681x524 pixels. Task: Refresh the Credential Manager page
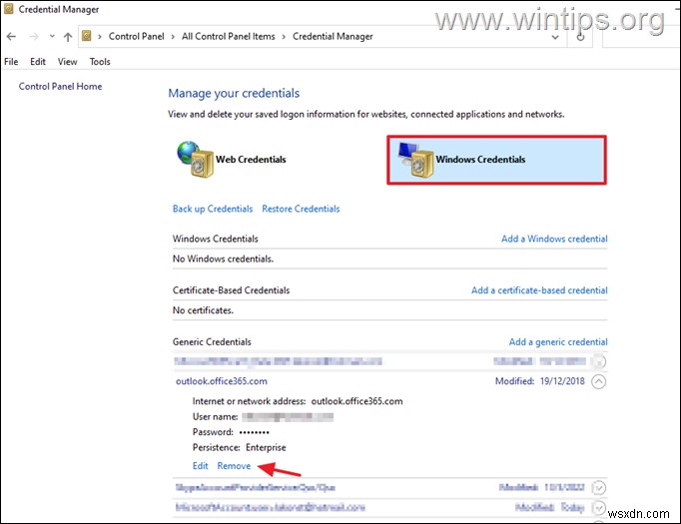[580, 37]
